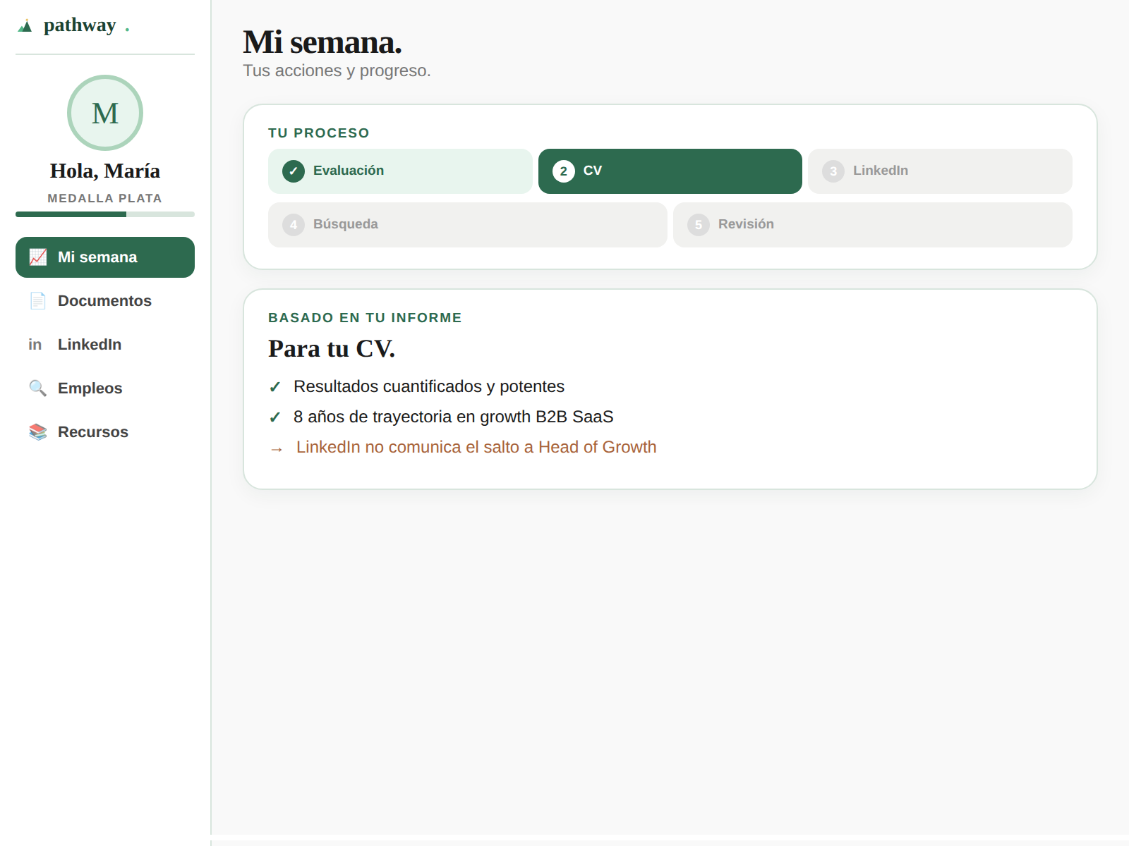This screenshot has width=1129, height=846.
Task: Select the Revisión process step
Action: 873,225
